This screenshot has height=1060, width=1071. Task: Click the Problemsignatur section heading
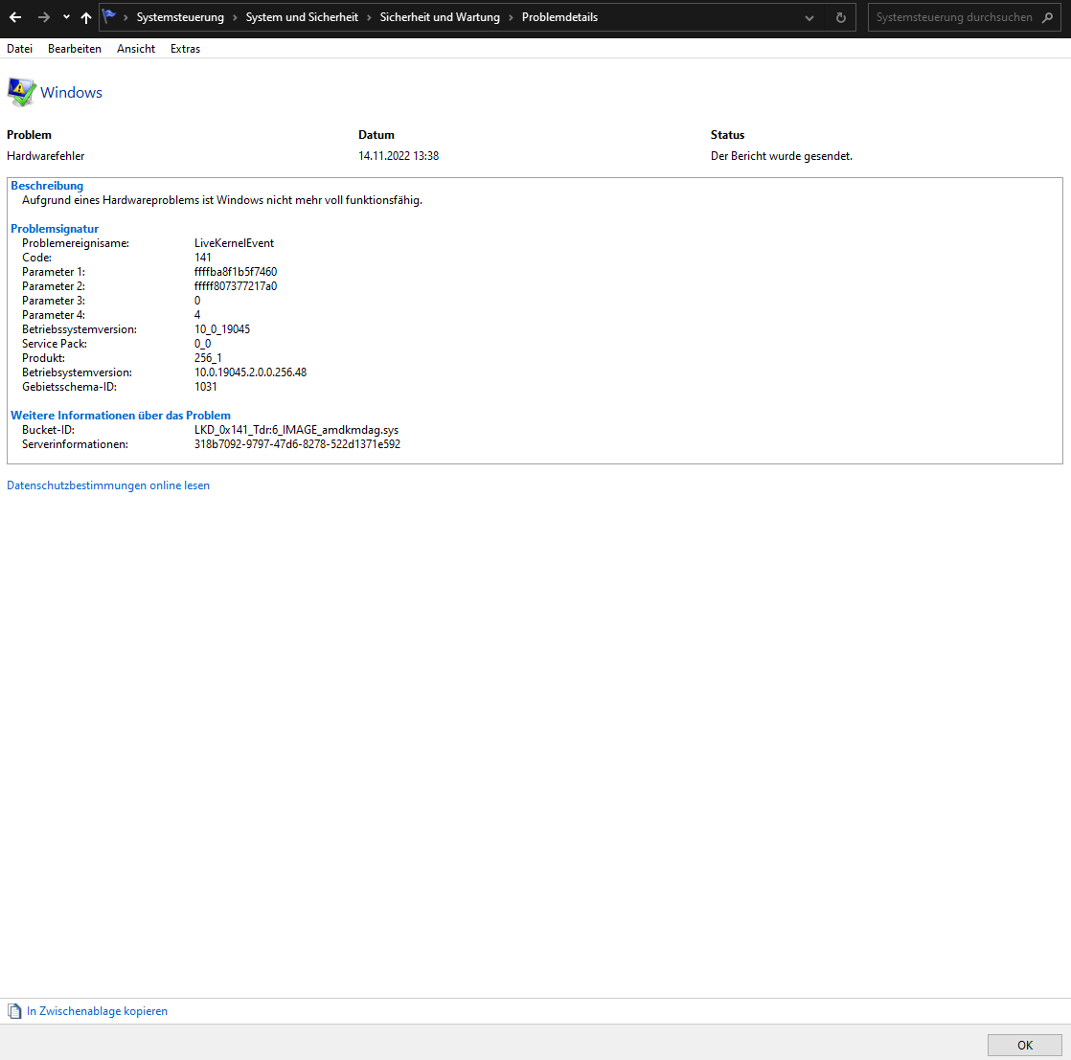[55, 229]
